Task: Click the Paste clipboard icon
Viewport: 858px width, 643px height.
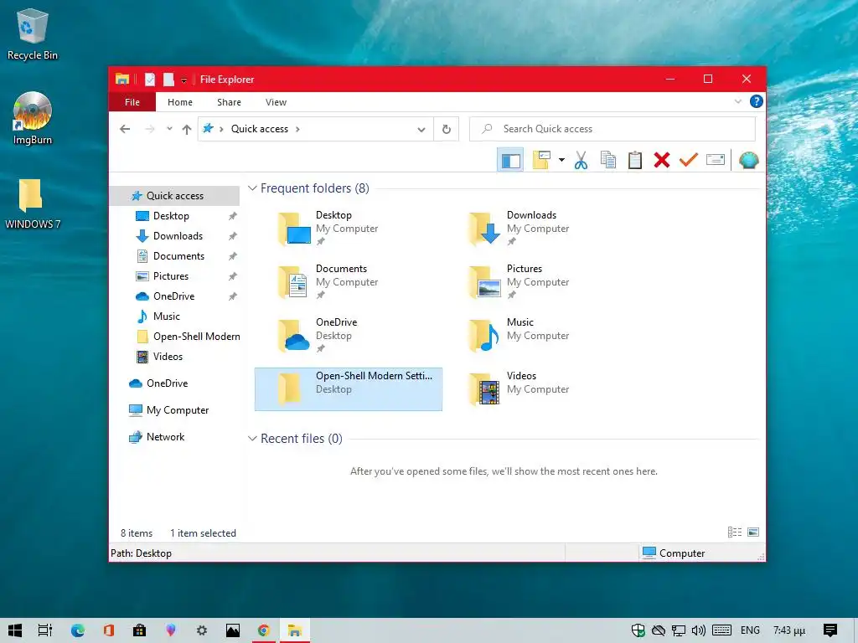Action: coord(635,160)
